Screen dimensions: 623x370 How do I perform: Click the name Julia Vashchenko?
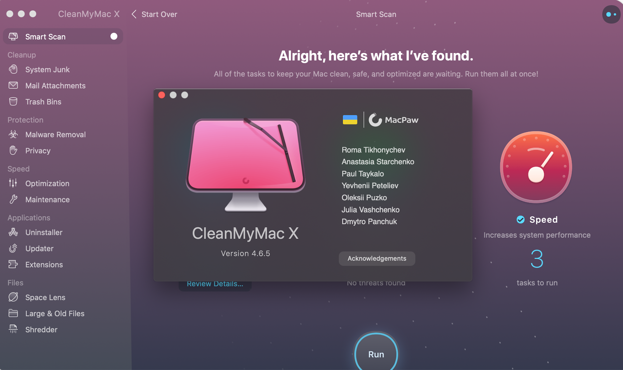[x=370, y=210]
